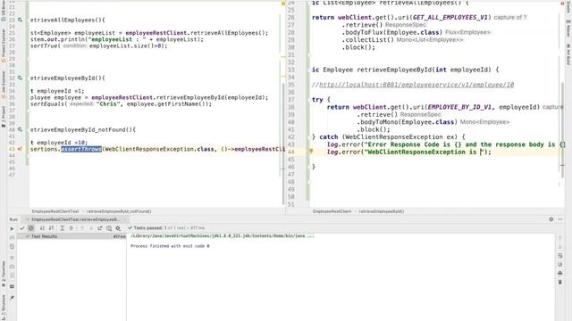Click retrieveEmployeeById() breadcrumb in right editor
Screen dimensions: 572x321
[x=382, y=211]
